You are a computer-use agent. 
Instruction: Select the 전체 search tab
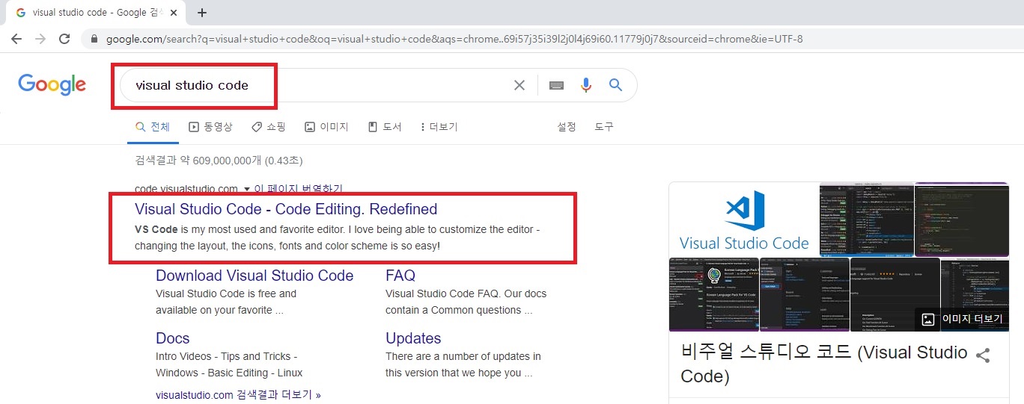coord(153,127)
